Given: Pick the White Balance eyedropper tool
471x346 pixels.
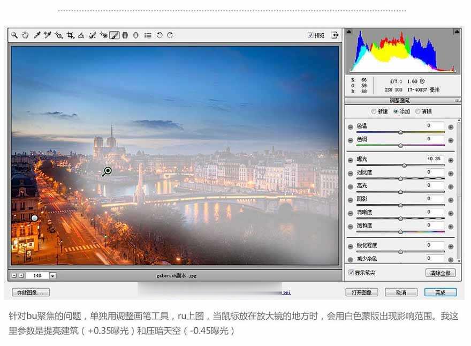Looking at the screenshot, I should click(x=37, y=35).
